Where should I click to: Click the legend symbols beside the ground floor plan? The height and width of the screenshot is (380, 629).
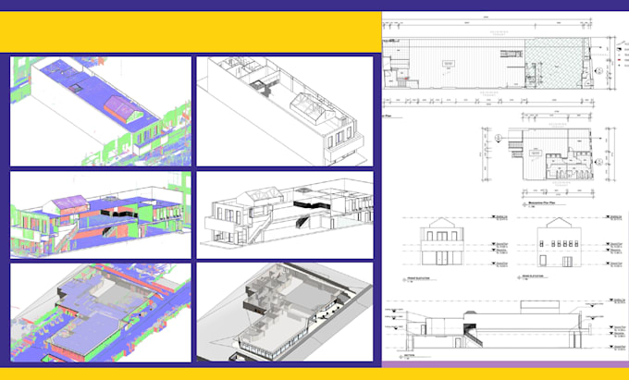click(621, 53)
